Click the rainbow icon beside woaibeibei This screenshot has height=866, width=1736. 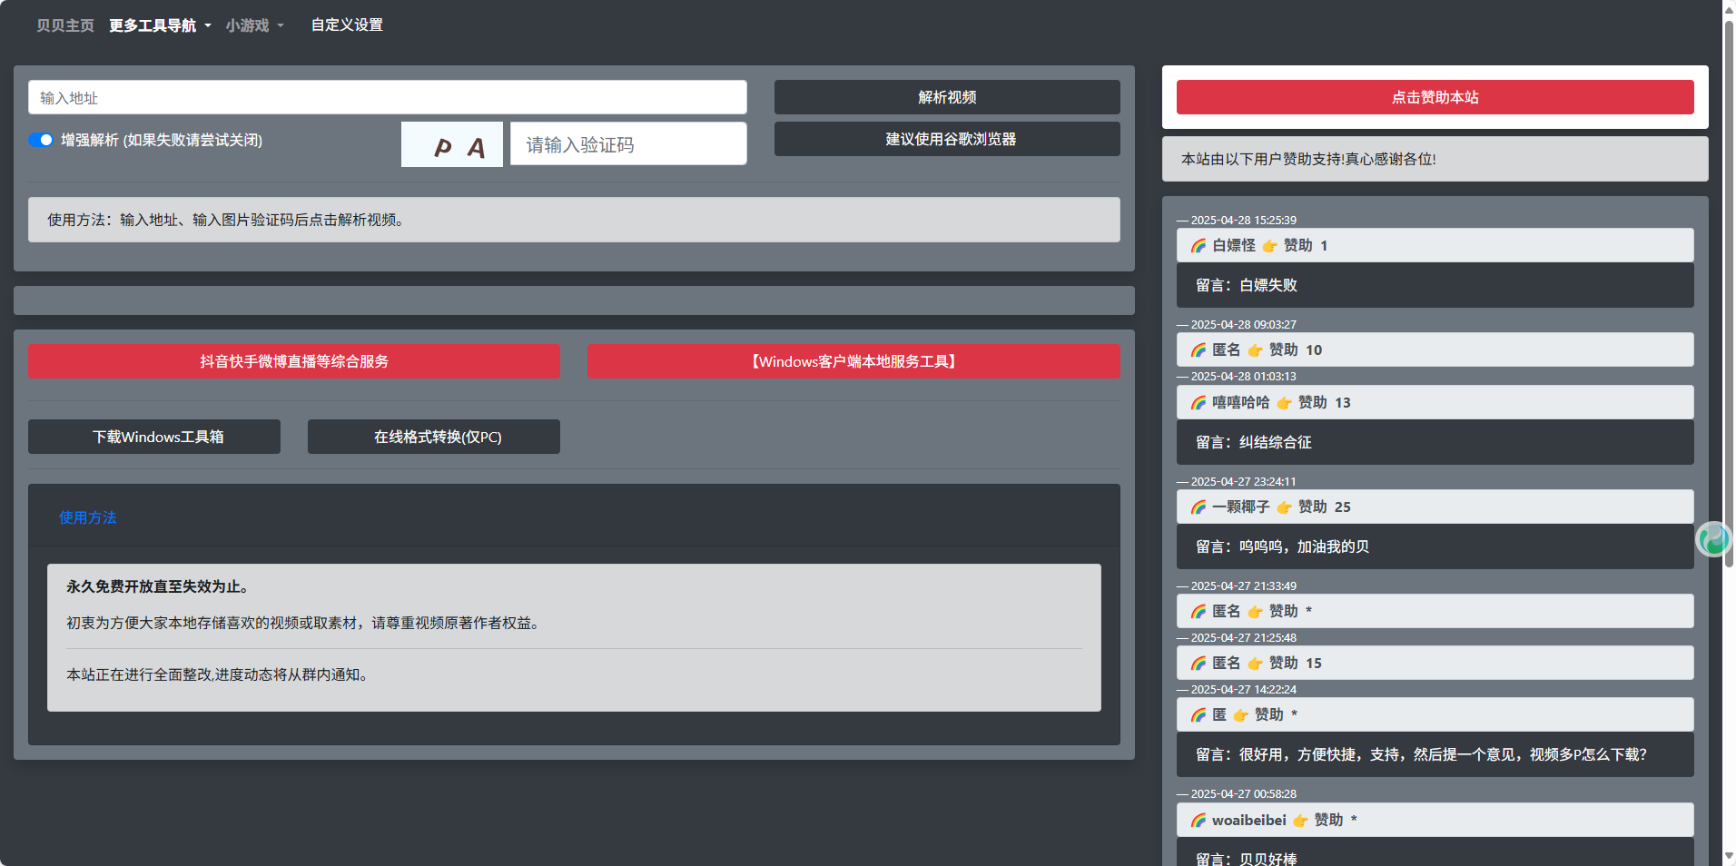click(1198, 821)
